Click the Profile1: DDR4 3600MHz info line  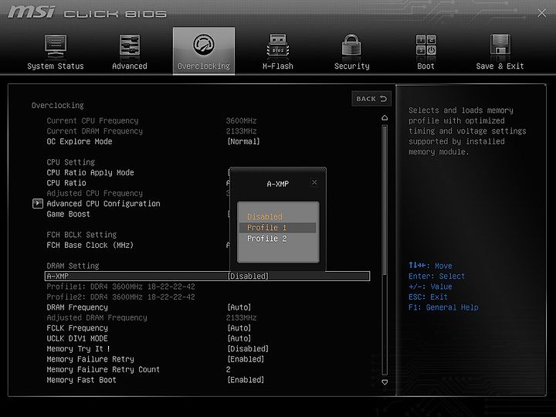tap(121, 286)
